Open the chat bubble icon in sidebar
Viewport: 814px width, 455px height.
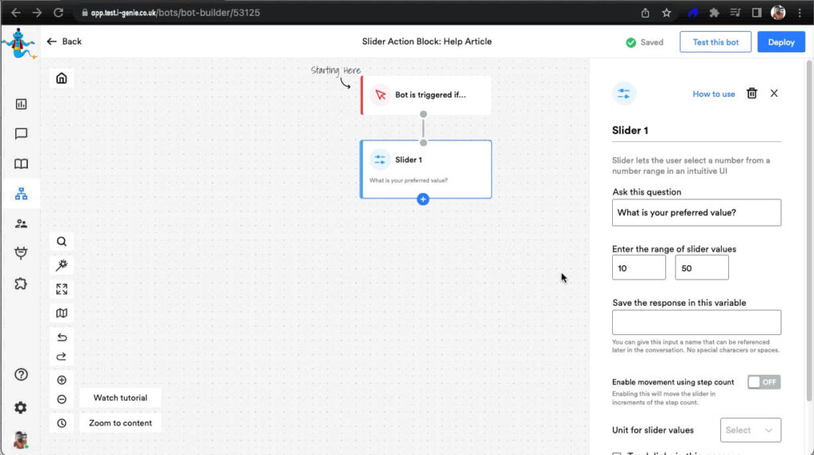(x=21, y=134)
